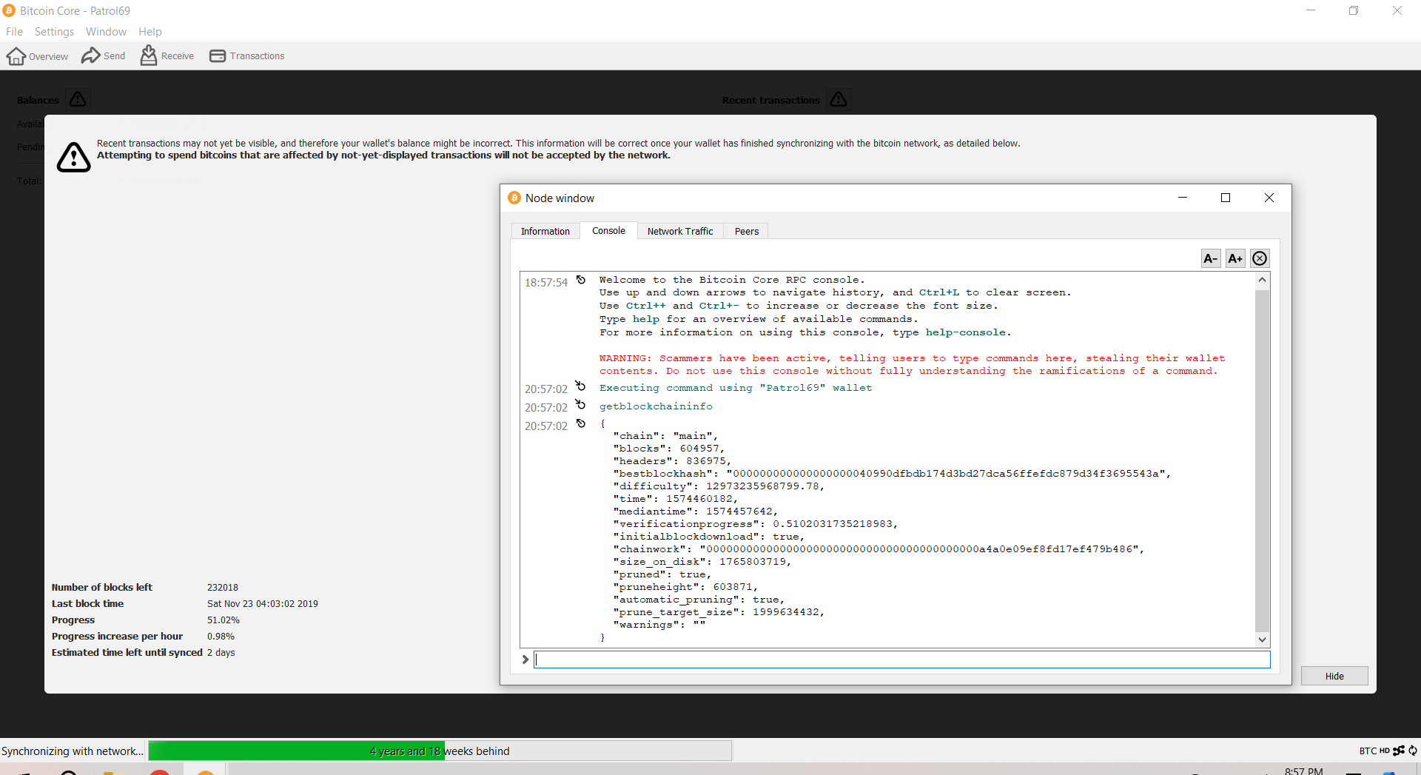
Task: Hide the sync overlay with Hide button
Action: coord(1334,676)
